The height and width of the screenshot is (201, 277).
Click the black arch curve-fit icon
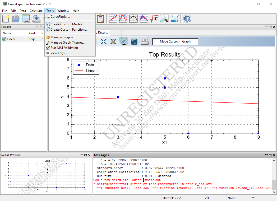click(x=133, y=19)
